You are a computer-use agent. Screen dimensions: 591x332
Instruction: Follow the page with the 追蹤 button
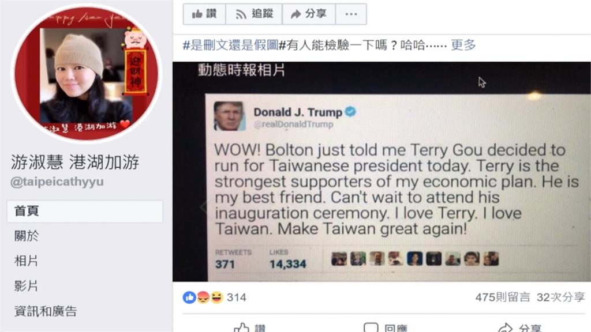point(254,14)
